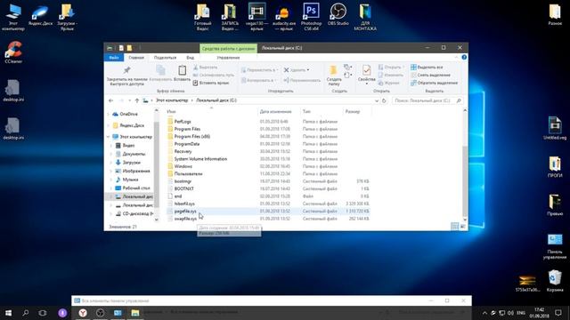
Task: Click the Up one level arrow
Action: tap(137, 100)
